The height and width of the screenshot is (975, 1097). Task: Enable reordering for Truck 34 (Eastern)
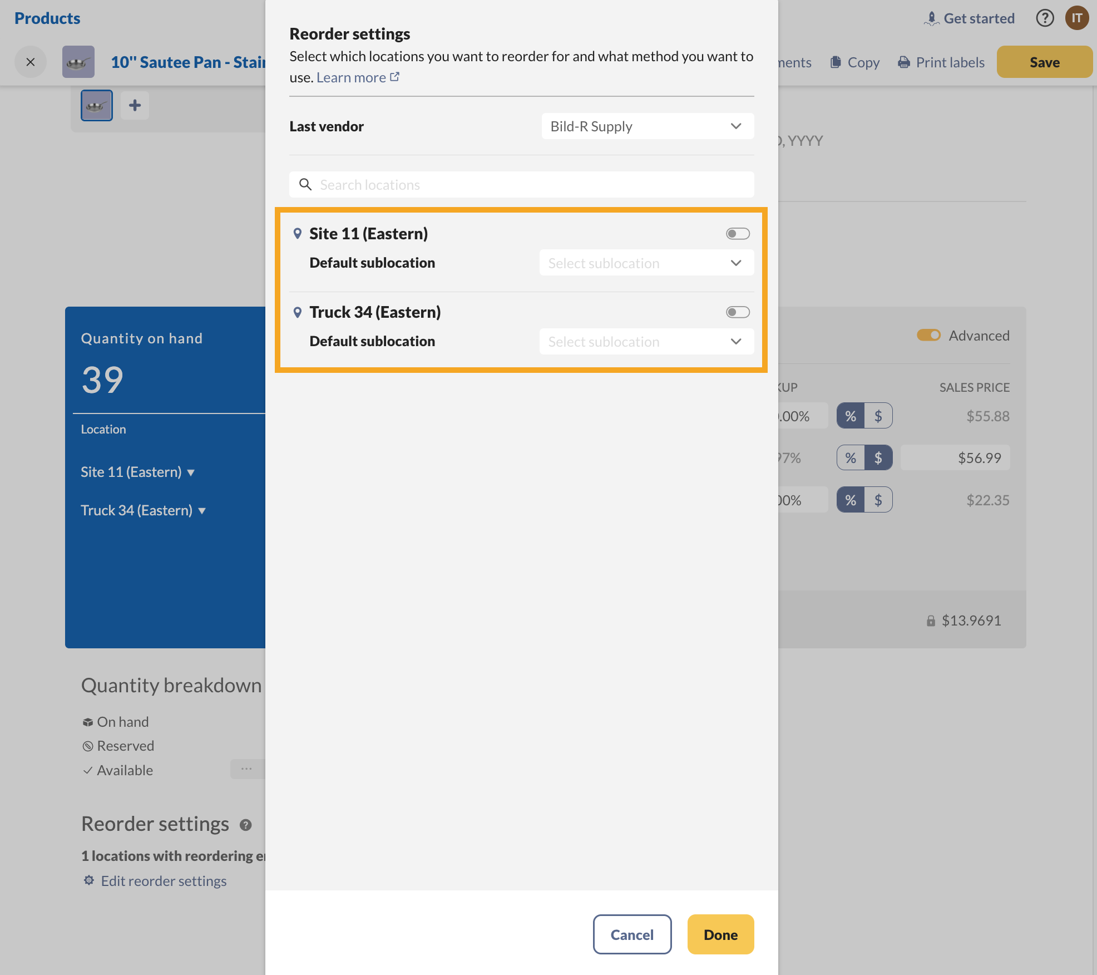(738, 312)
